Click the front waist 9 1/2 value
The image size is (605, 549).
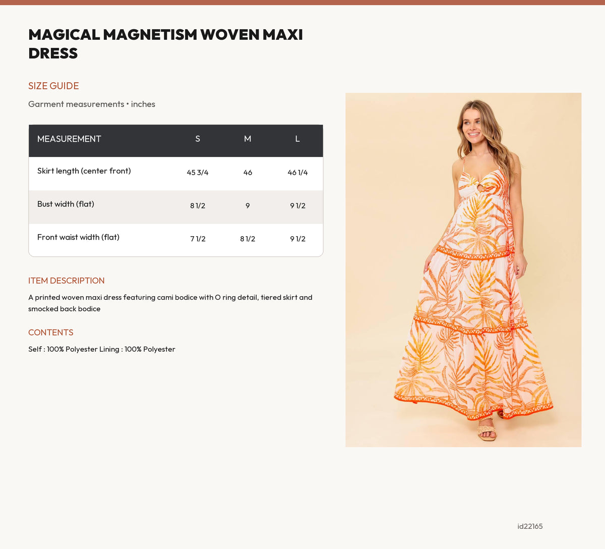297,239
